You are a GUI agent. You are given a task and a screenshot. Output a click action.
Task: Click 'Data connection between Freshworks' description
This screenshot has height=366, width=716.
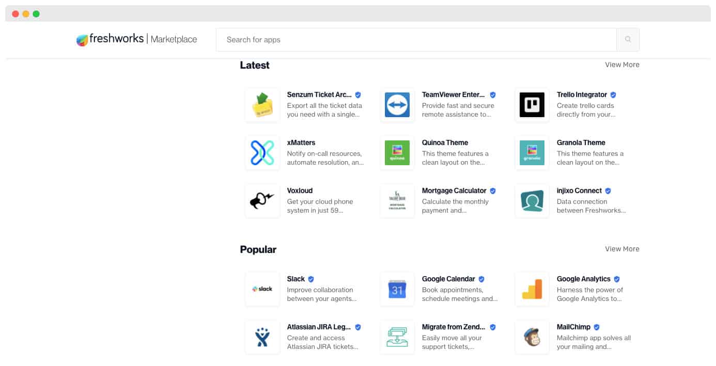[592, 206]
